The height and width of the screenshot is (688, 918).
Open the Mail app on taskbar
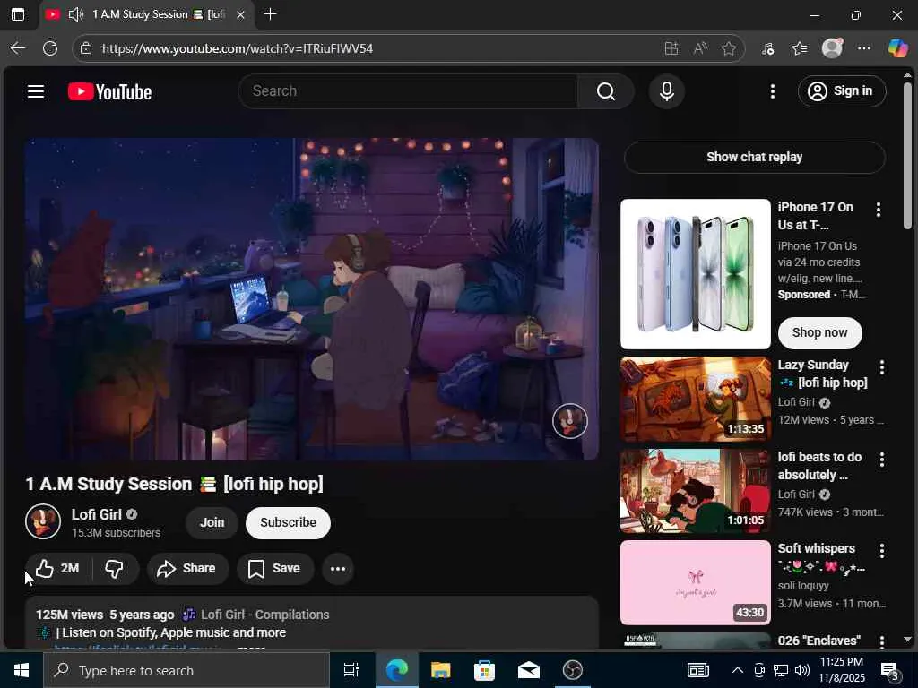tap(528, 670)
